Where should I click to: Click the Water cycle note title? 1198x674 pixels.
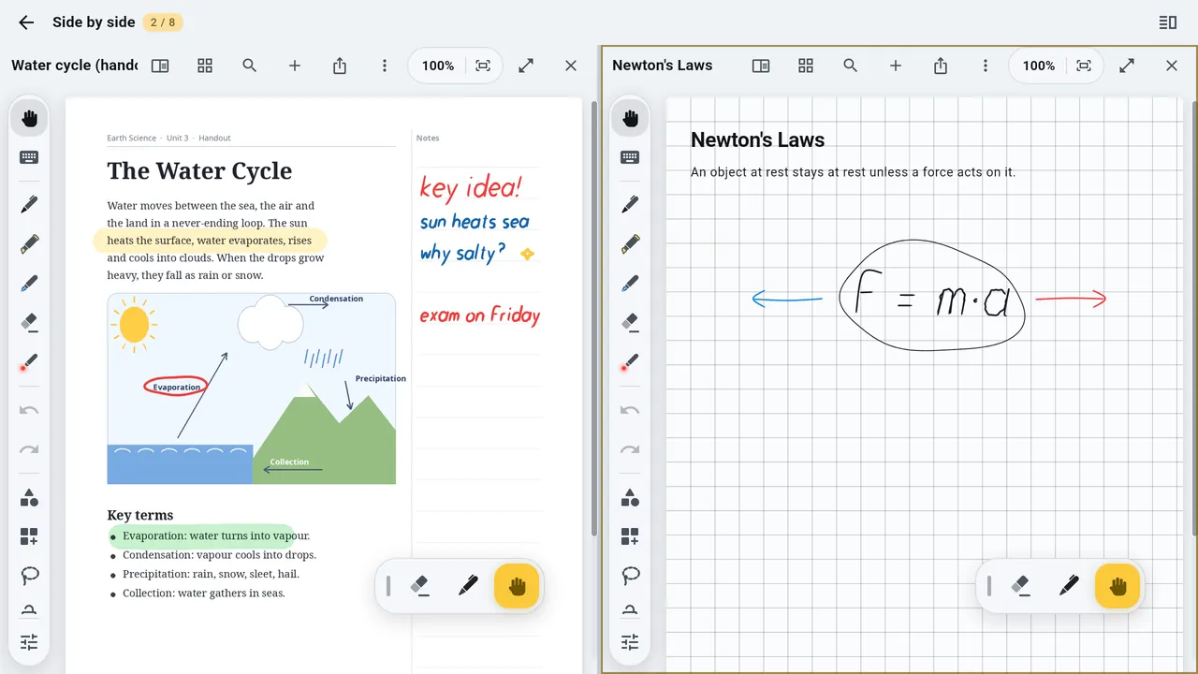click(74, 66)
